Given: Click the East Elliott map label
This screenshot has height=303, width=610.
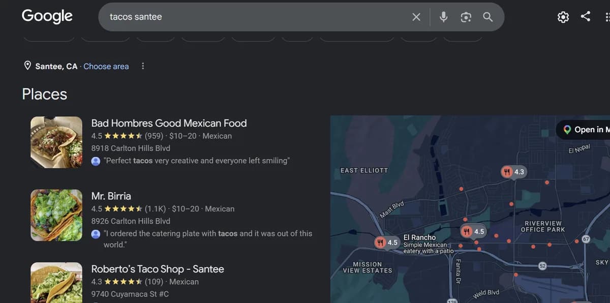Looking at the screenshot, I should (x=364, y=170).
